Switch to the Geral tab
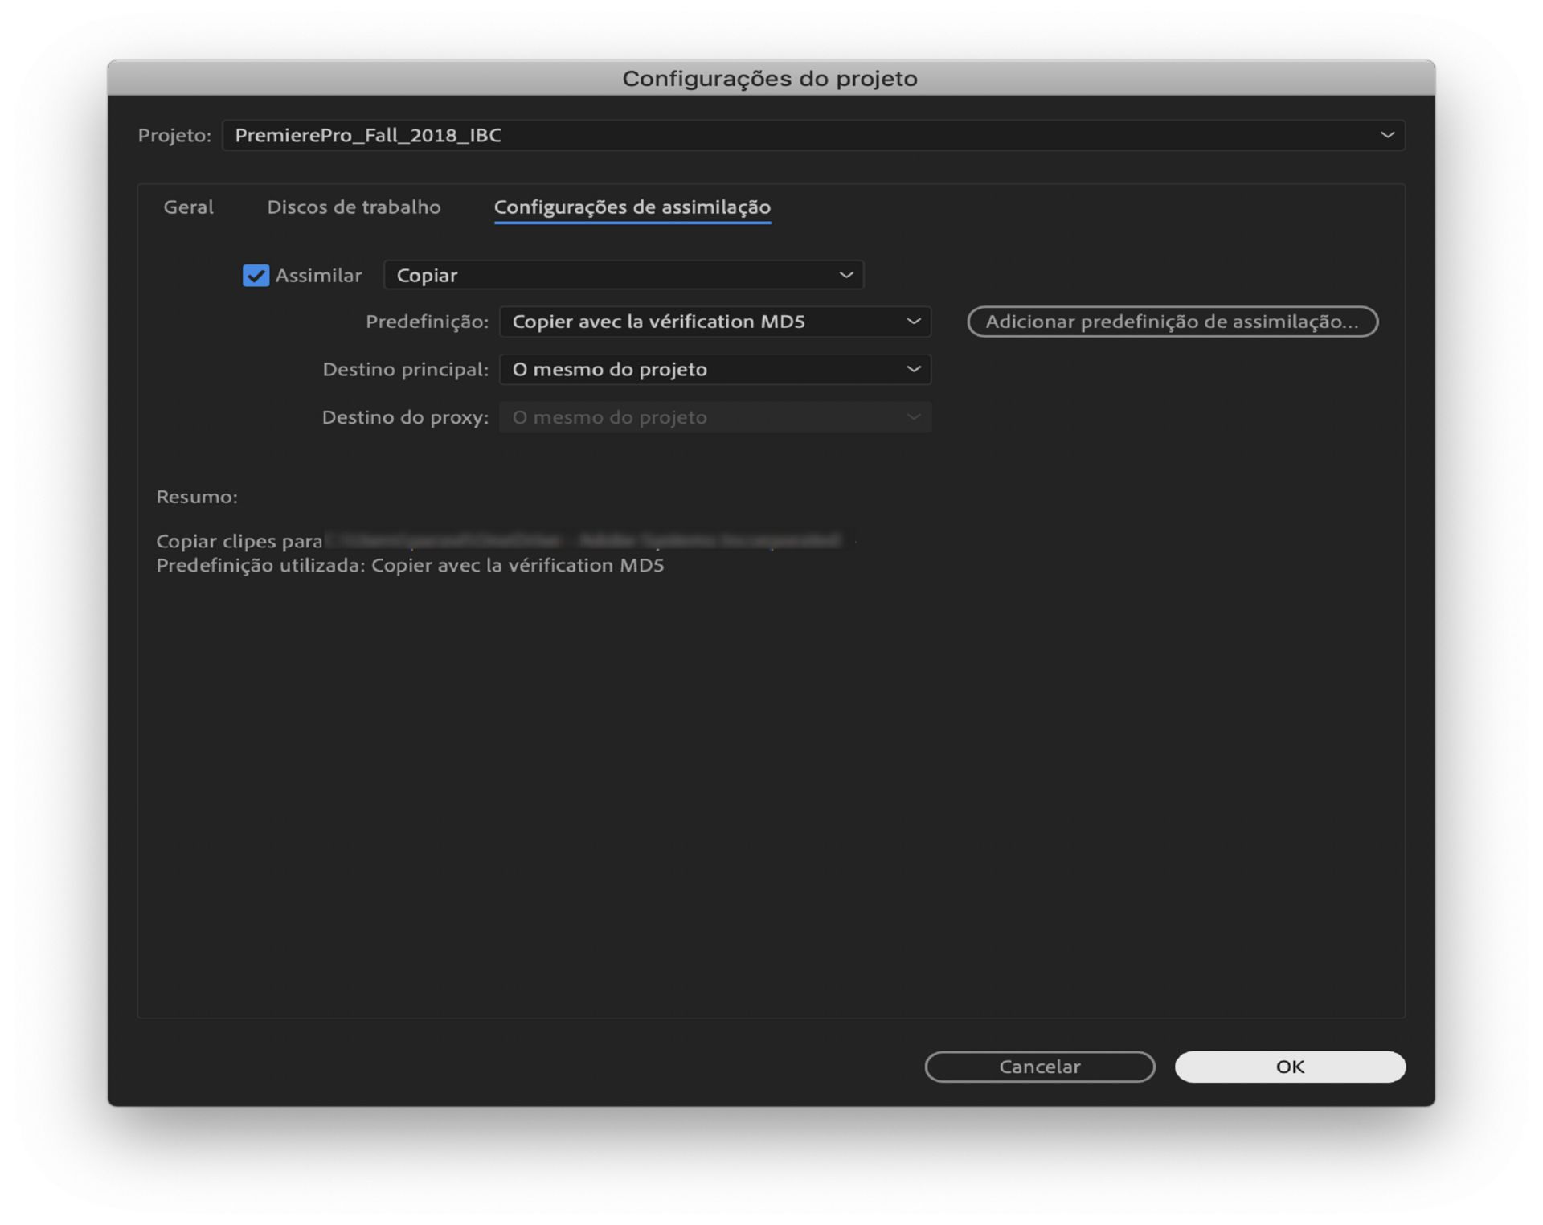This screenshot has width=1543, height=1225. coord(188,207)
